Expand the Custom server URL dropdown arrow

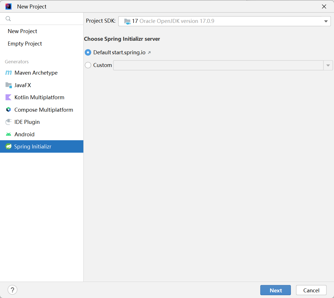328,65
